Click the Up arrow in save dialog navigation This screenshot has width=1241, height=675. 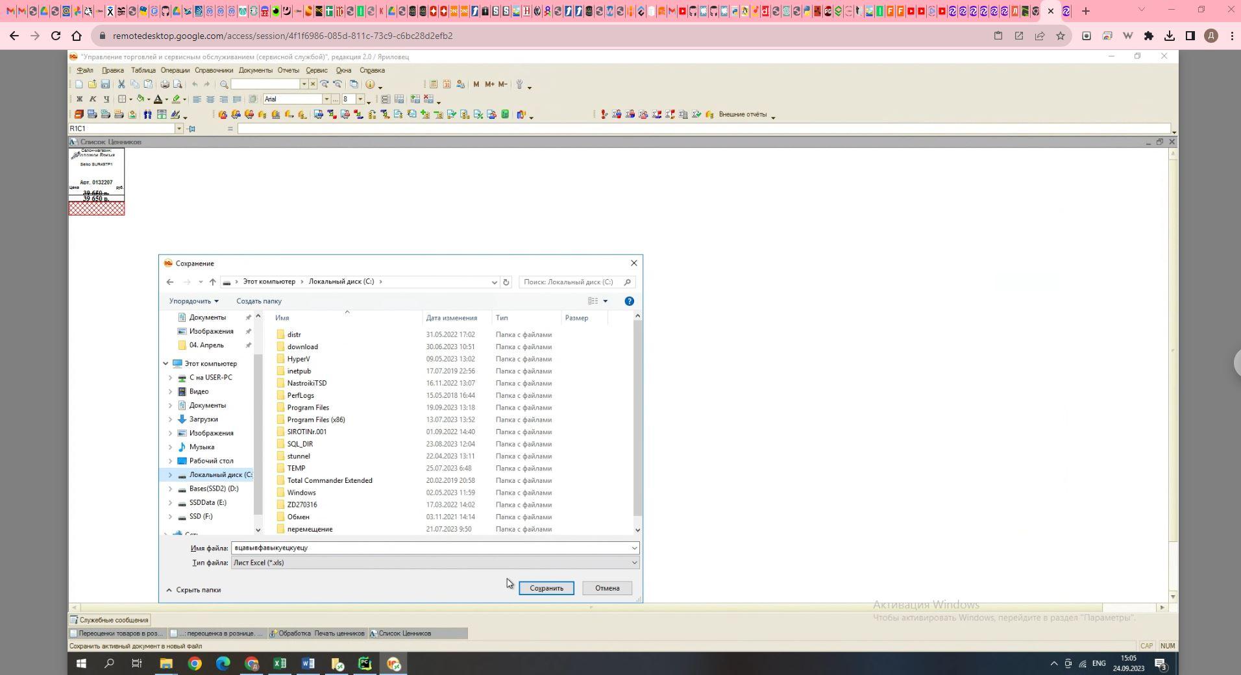pyautogui.click(x=212, y=282)
